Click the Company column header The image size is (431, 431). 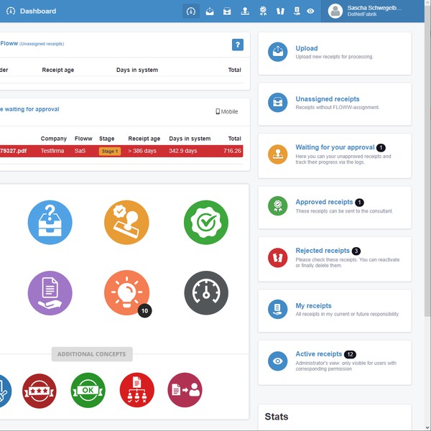coord(54,139)
